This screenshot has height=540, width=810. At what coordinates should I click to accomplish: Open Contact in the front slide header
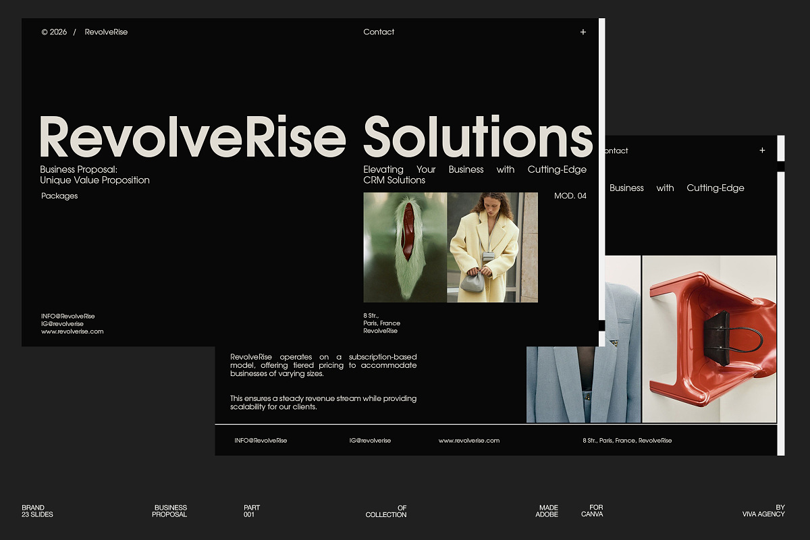379,32
